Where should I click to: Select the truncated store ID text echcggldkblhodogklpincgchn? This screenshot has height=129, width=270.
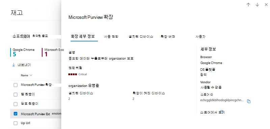point(222,100)
